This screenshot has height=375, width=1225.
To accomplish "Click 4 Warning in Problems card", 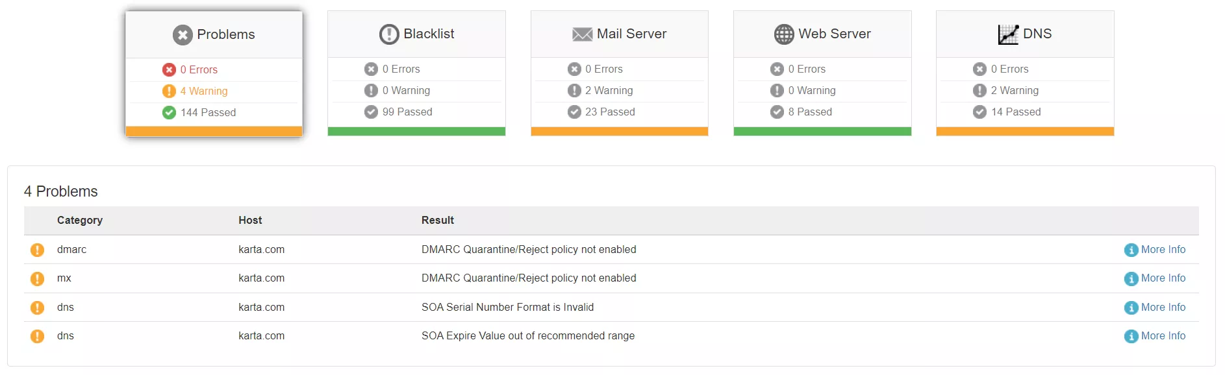I will [204, 91].
